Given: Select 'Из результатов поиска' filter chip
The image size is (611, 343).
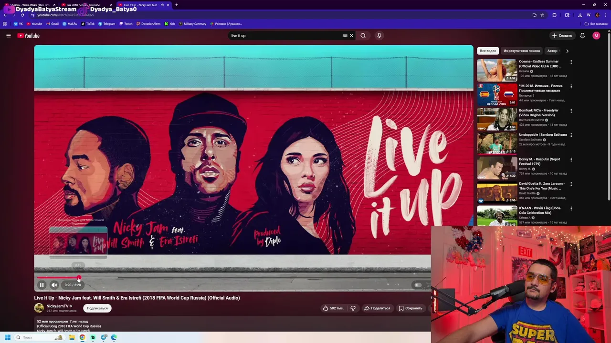Looking at the screenshot, I should click(x=522, y=50).
